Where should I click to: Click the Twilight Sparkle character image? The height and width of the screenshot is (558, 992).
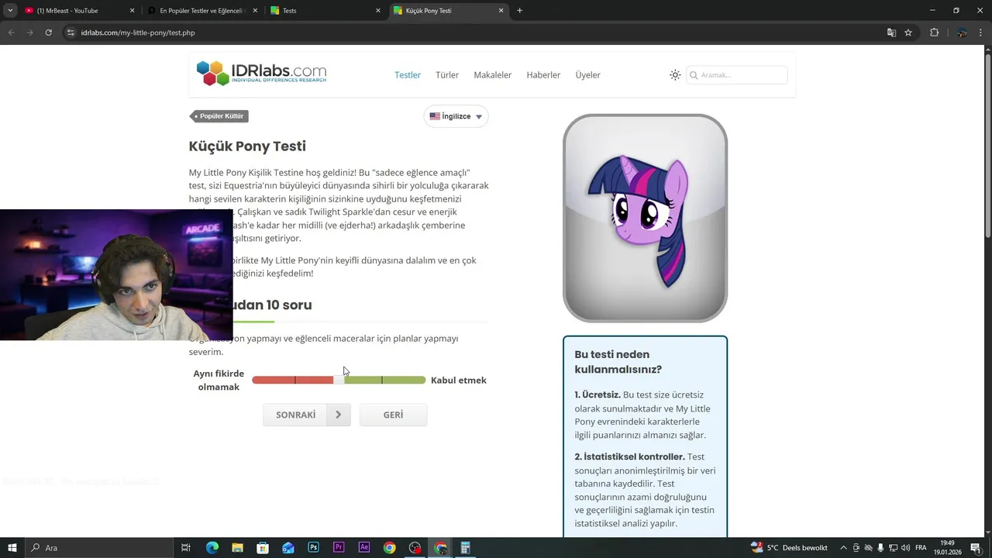645,219
